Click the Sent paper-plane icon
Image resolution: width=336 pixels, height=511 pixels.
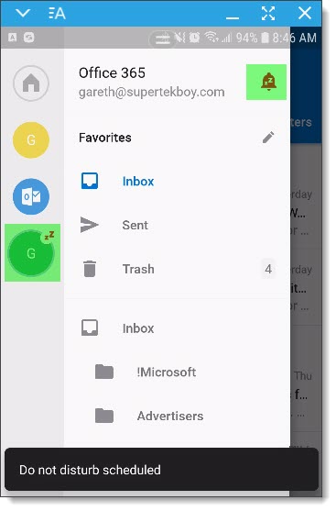(89, 225)
